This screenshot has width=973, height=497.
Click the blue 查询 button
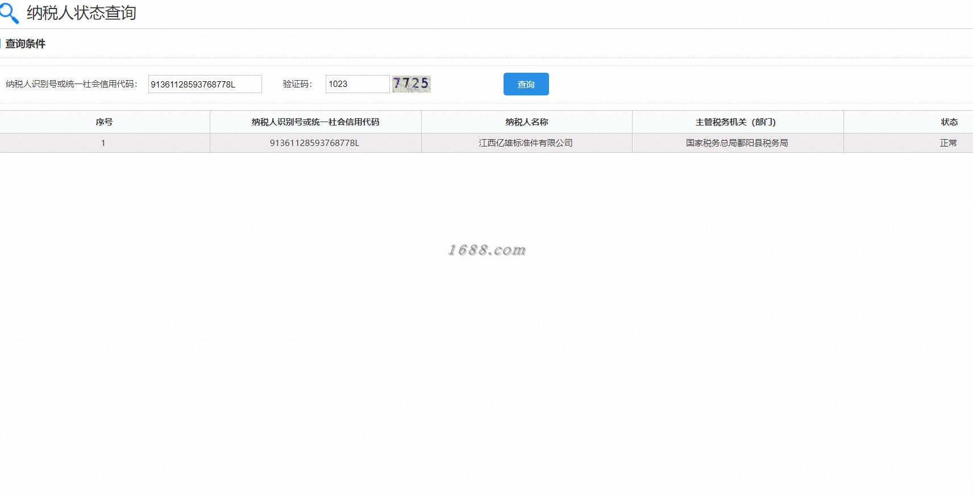click(526, 84)
